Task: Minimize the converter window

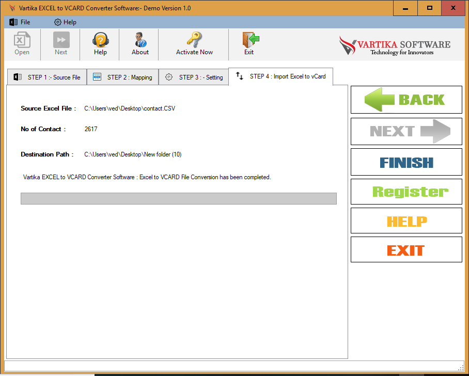Action: tap(405, 8)
